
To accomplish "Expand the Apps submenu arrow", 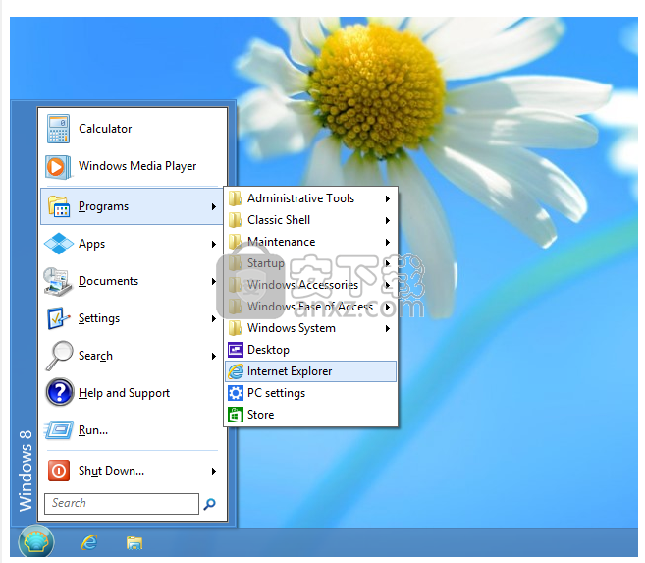I will (214, 244).
